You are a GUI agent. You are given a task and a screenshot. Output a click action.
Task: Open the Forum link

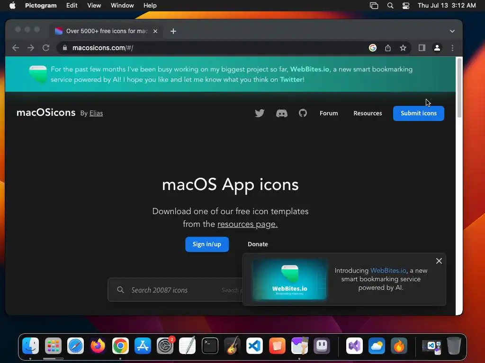329,113
